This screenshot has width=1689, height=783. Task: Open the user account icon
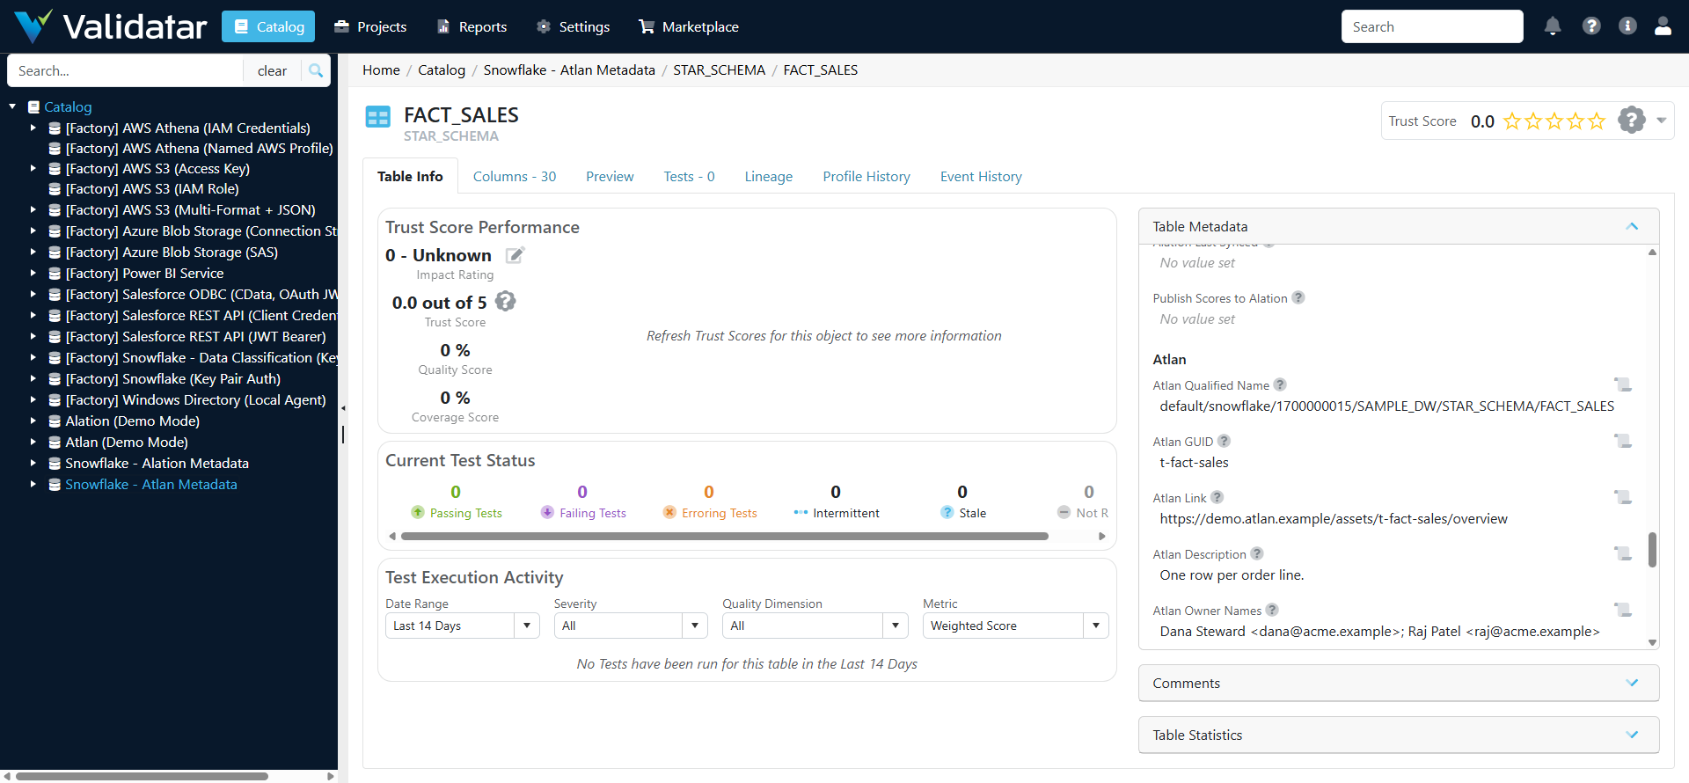coord(1663,26)
